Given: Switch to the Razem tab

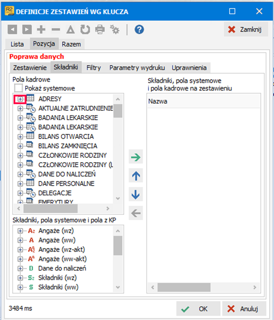Looking at the screenshot, I should (72, 44).
